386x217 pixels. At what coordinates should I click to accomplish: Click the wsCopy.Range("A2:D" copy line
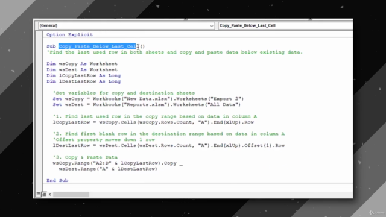point(118,163)
